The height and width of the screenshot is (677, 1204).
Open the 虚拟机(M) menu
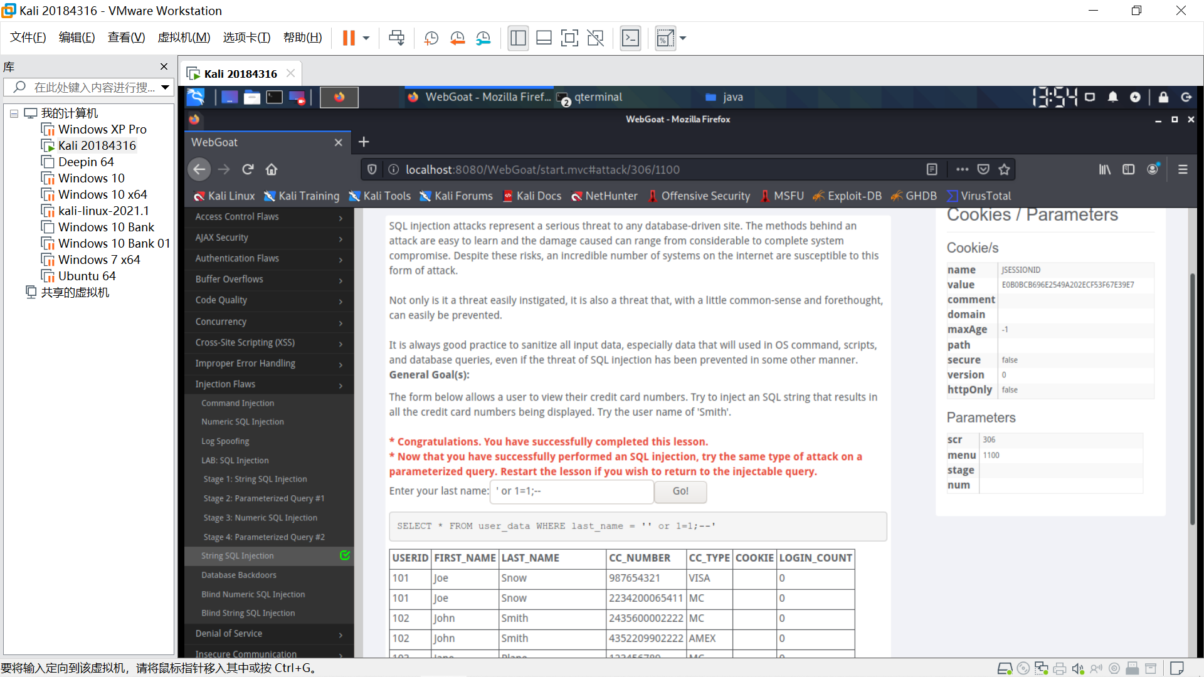pos(184,38)
